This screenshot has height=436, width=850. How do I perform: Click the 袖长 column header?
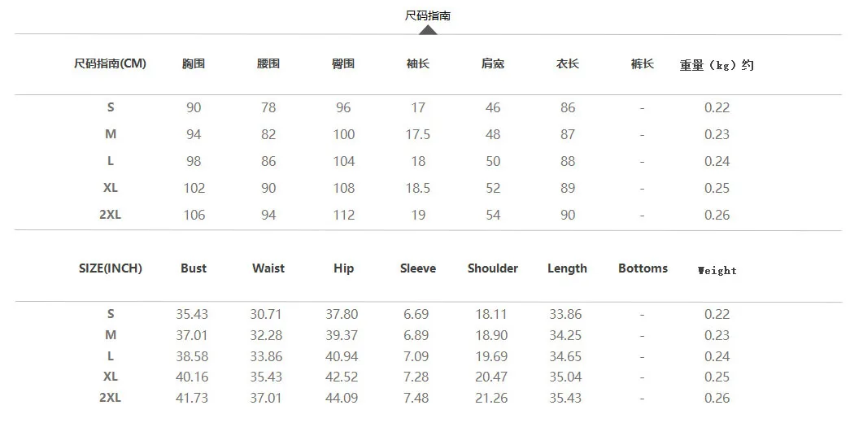418,64
